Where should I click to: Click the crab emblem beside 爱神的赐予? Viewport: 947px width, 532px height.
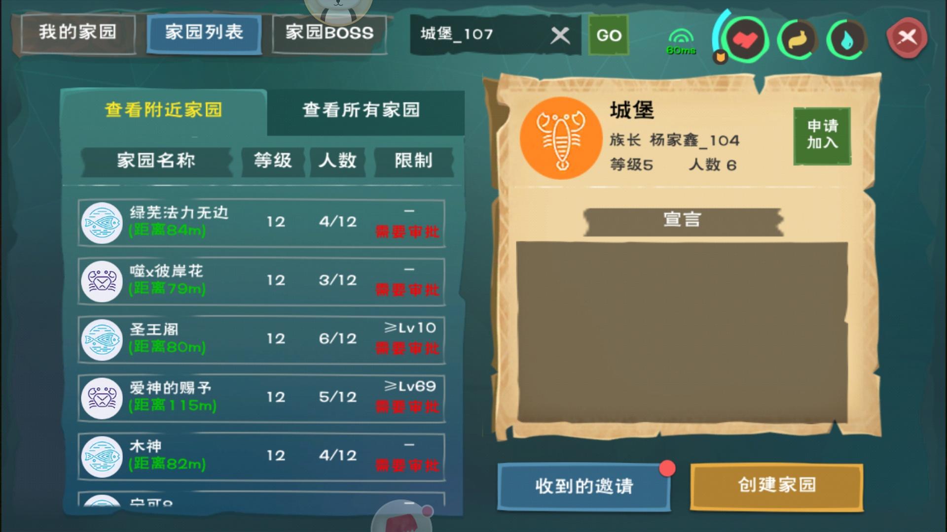(x=102, y=398)
